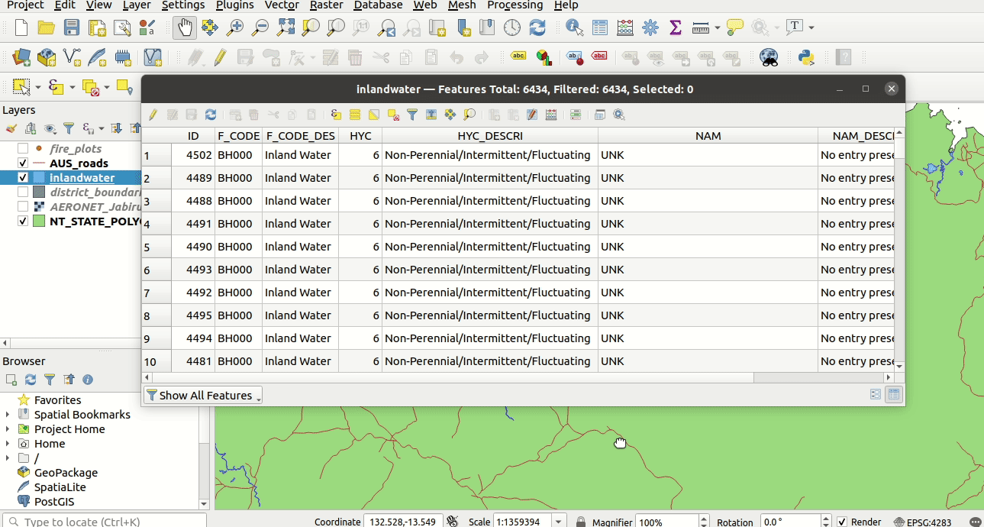
Task: Enable the district_boundaries layer visibility
Action: pyautogui.click(x=21, y=191)
